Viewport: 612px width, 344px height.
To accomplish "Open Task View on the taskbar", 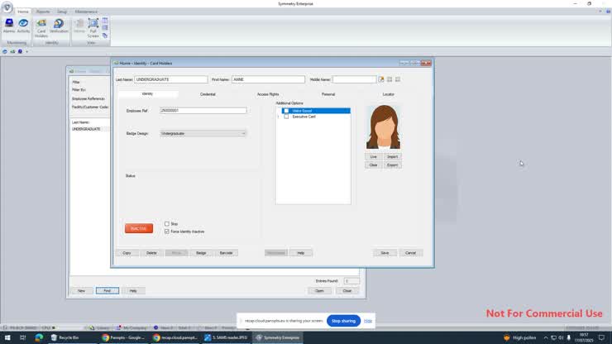I will 22,337.
